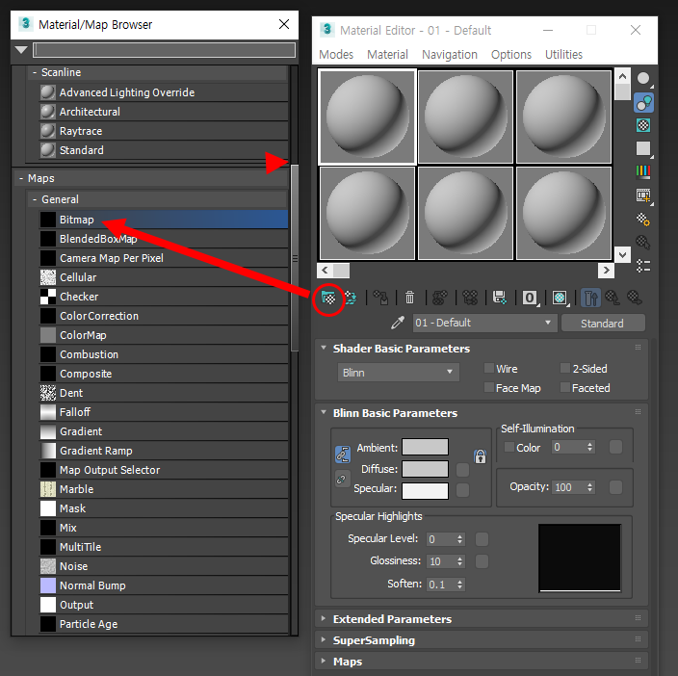Click the Diffuse map shortcut box
This screenshot has height=676, width=678.
pos(462,469)
